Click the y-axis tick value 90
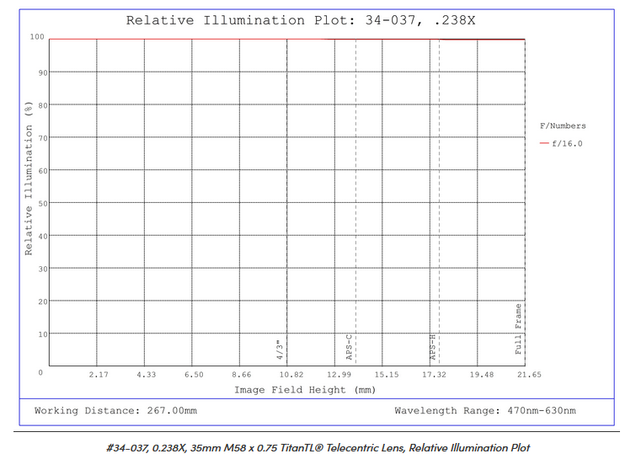This screenshot has height=459, width=636. pyautogui.click(x=43, y=73)
